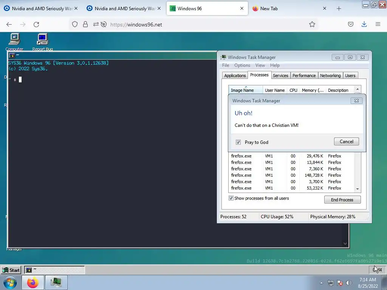The height and width of the screenshot is (290, 387).
Task: Open Task Manager View menu
Action: pyautogui.click(x=260, y=65)
